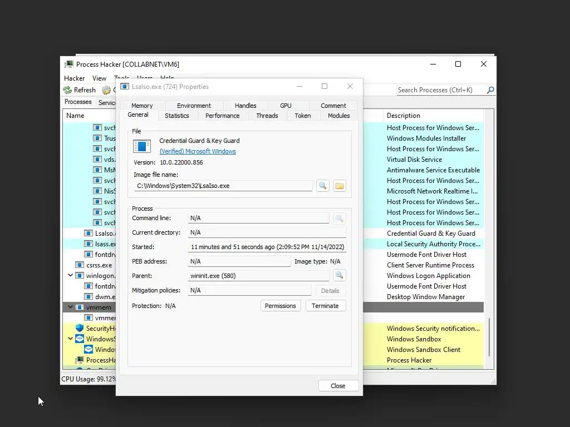Select the General tab
This screenshot has height=427, width=570.
tap(138, 115)
